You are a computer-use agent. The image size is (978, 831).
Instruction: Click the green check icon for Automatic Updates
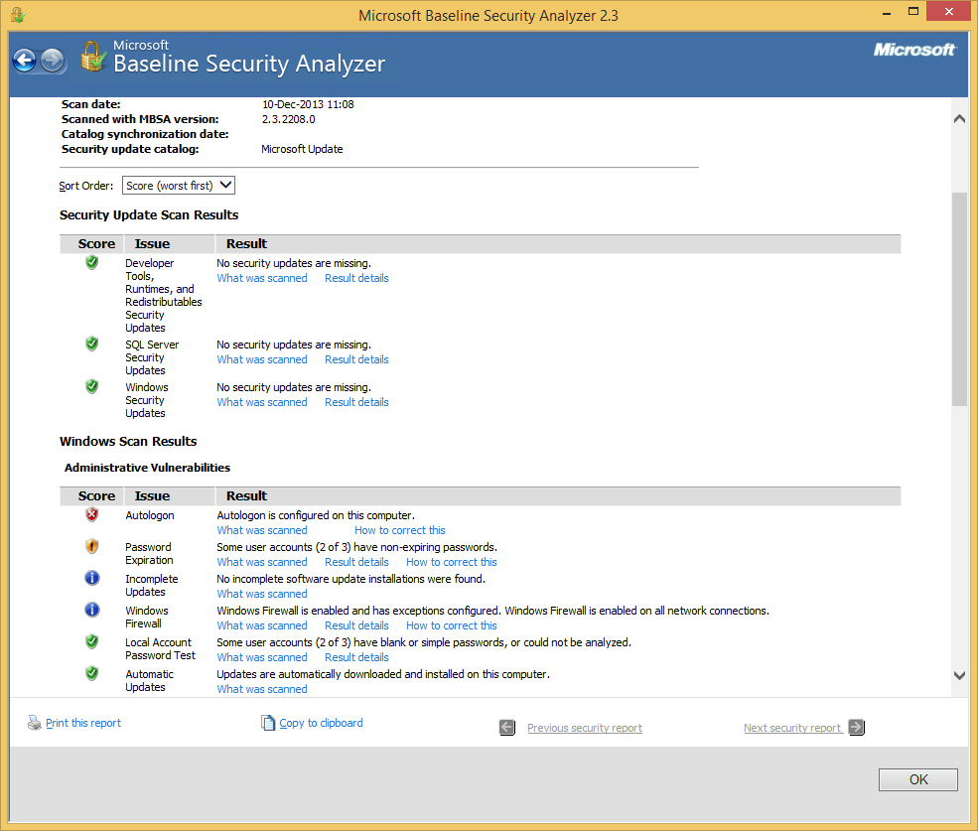(91, 673)
